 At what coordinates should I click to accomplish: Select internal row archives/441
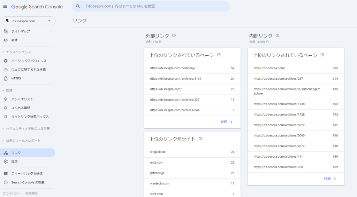[296, 157]
